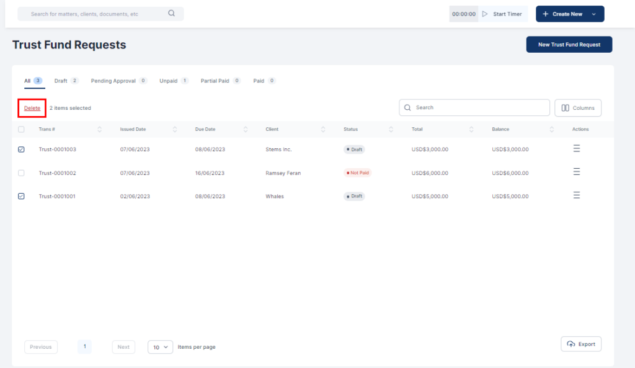Open the items per page dropdown
635x368 pixels.
[x=160, y=347]
